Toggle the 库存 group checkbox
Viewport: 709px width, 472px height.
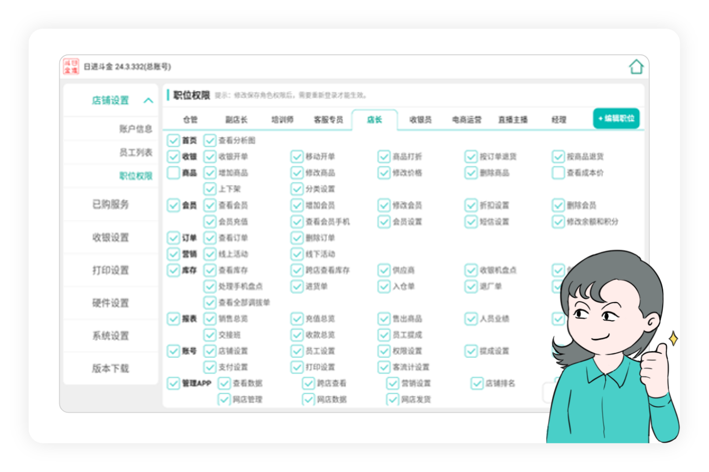[x=173, y=271]
